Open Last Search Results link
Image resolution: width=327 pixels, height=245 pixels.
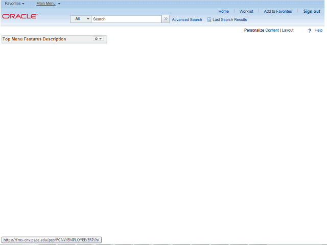point(229,19)
